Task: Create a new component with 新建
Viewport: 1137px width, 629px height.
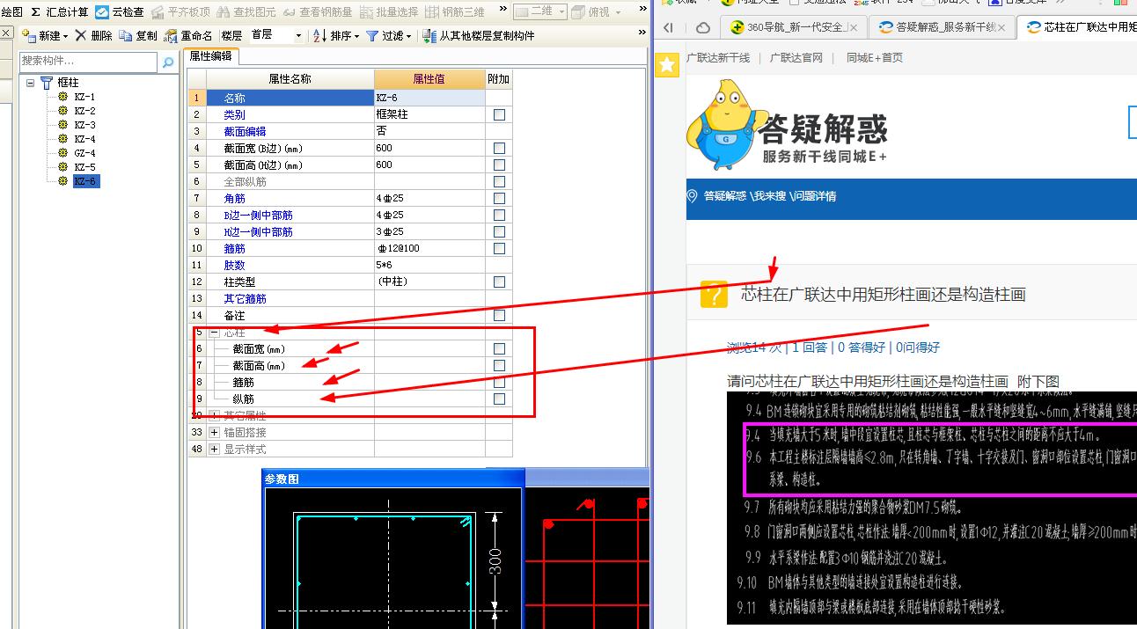Action: pos(44,35)
